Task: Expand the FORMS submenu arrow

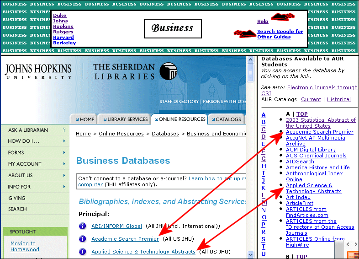Action: 64,152
